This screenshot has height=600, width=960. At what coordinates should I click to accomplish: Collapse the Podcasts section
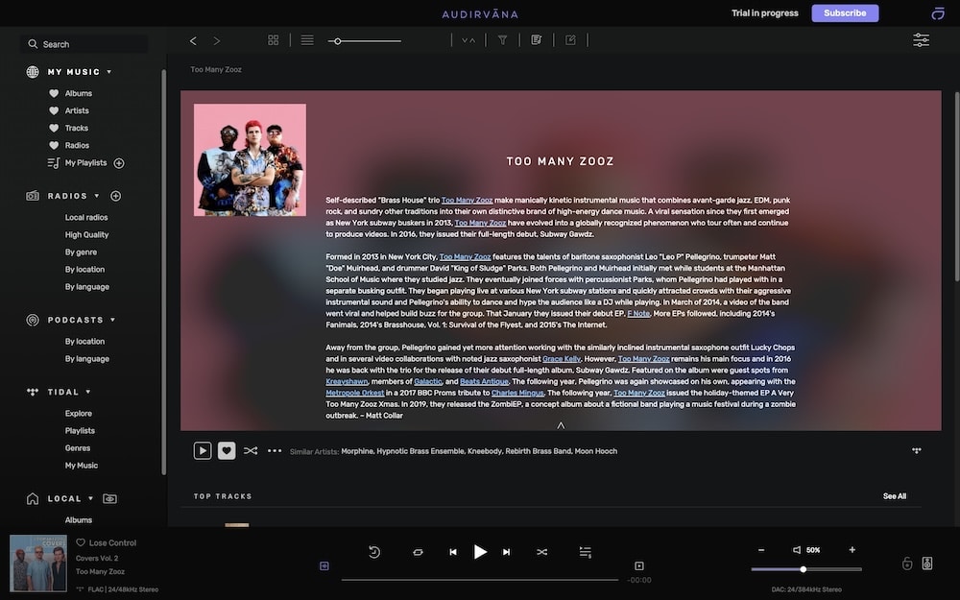[112, 320]
